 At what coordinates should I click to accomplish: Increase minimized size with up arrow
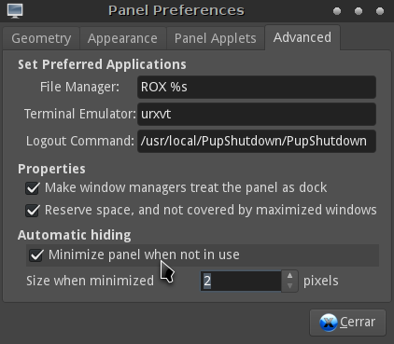[x=289, y=276]
